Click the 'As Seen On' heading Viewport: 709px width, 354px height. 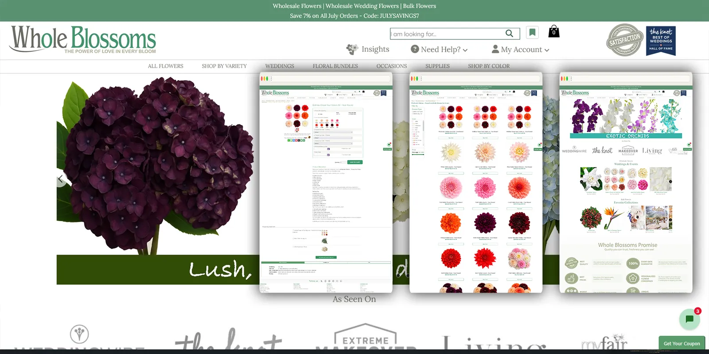pyautogui.click(x=354, y=299)
